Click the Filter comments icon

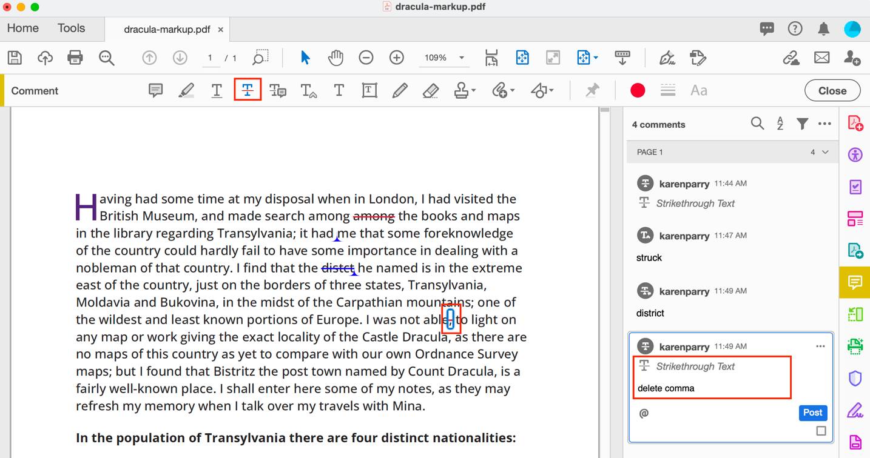(802, 124)
